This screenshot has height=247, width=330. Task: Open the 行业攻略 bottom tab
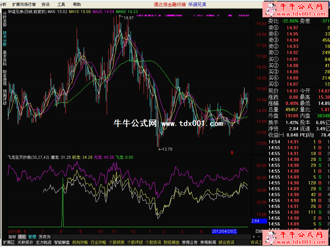98,242
